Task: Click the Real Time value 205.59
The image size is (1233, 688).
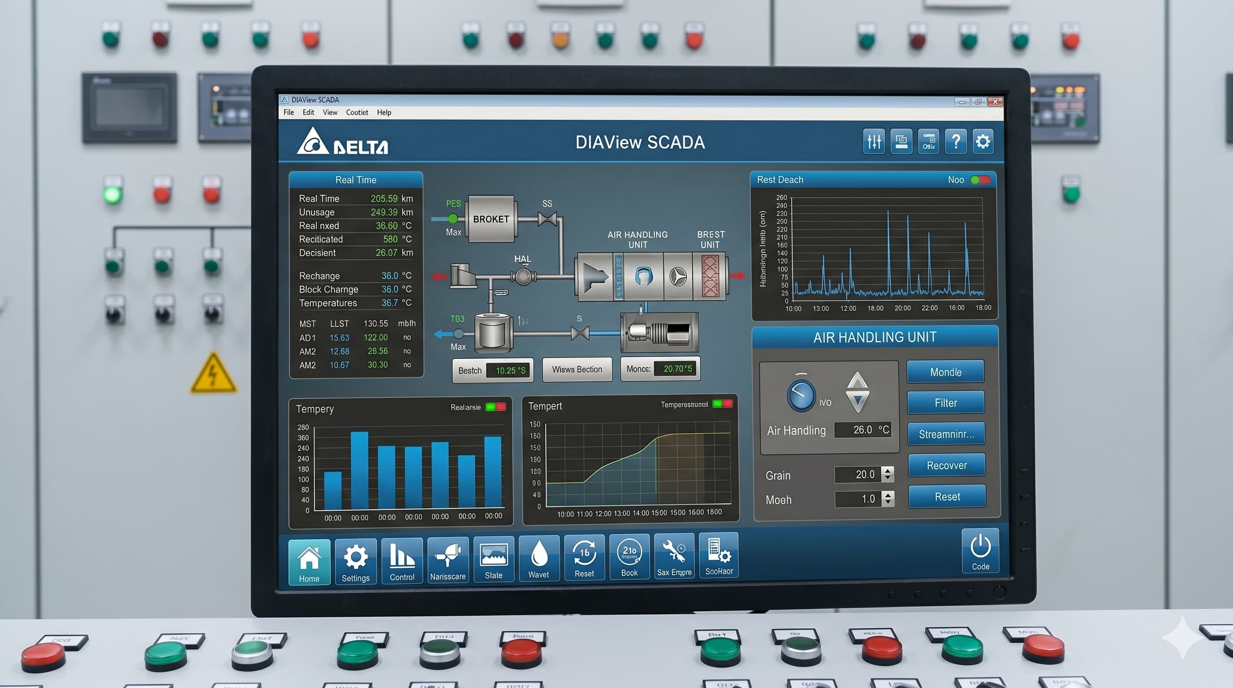Action: (x=384, y=198)
